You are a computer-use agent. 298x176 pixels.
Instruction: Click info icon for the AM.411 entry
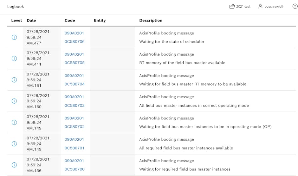14,58
